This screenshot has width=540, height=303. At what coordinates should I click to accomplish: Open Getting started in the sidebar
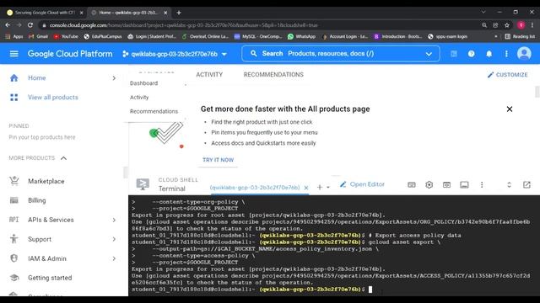[50, 278]
